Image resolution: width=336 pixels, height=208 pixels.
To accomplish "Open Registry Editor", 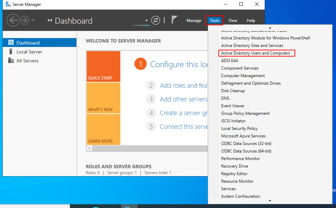I will pos(234,173).
